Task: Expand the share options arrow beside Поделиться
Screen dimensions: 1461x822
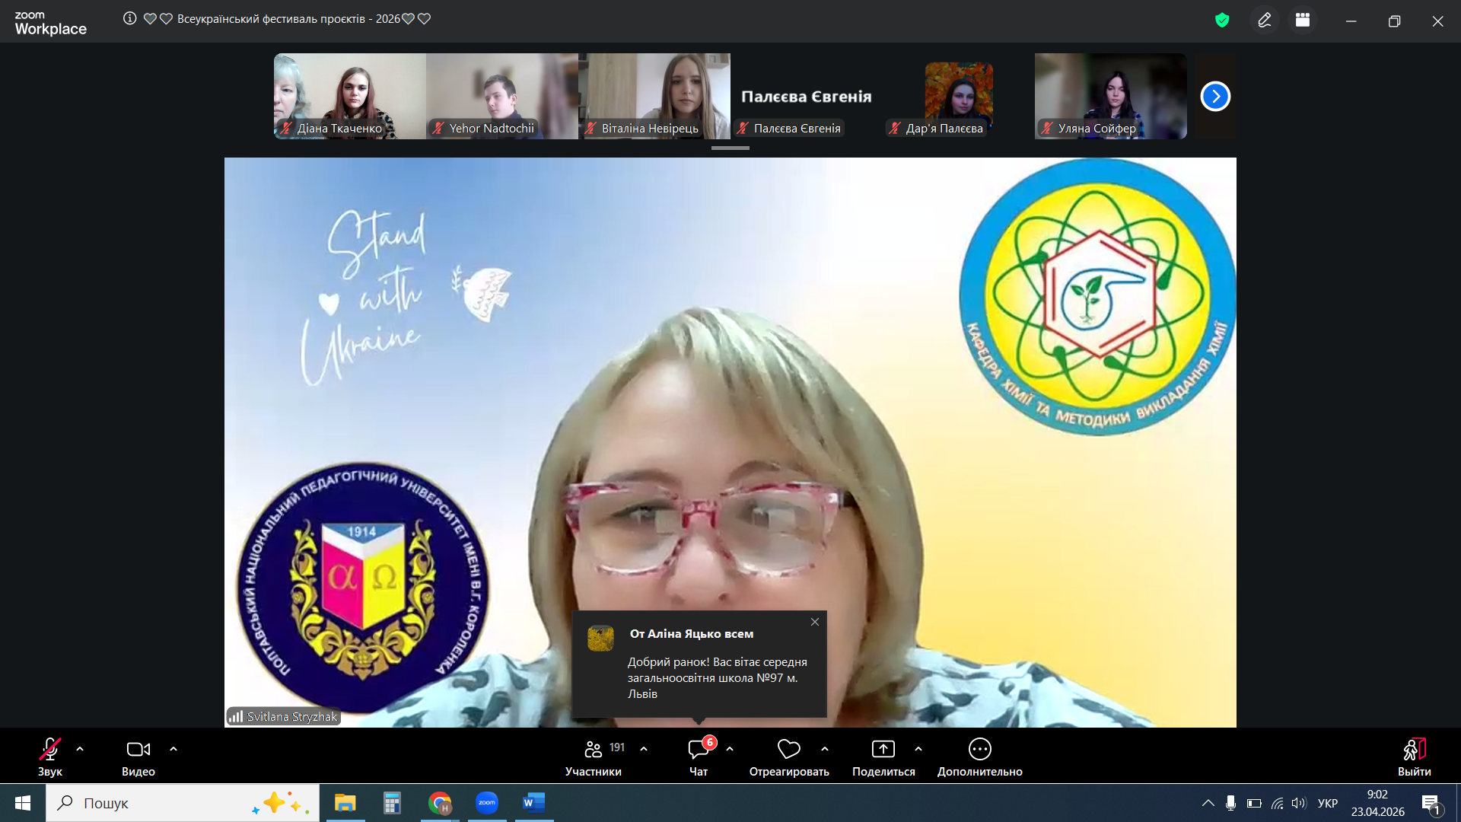Action: 918,749
